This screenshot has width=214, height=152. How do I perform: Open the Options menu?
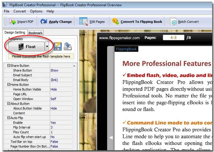click(x=36, y=11)
